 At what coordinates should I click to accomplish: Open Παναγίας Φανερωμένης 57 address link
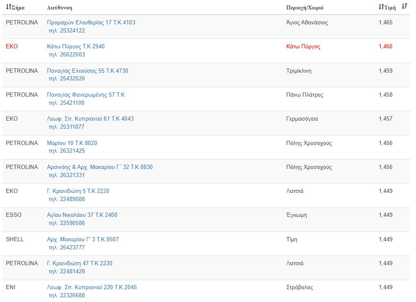(85, 95)
